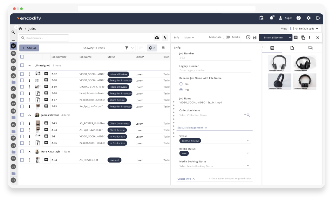This screenshot has width=333, height=200.
Task: Click the save icon beside the history clock
Action: [255, 37]
